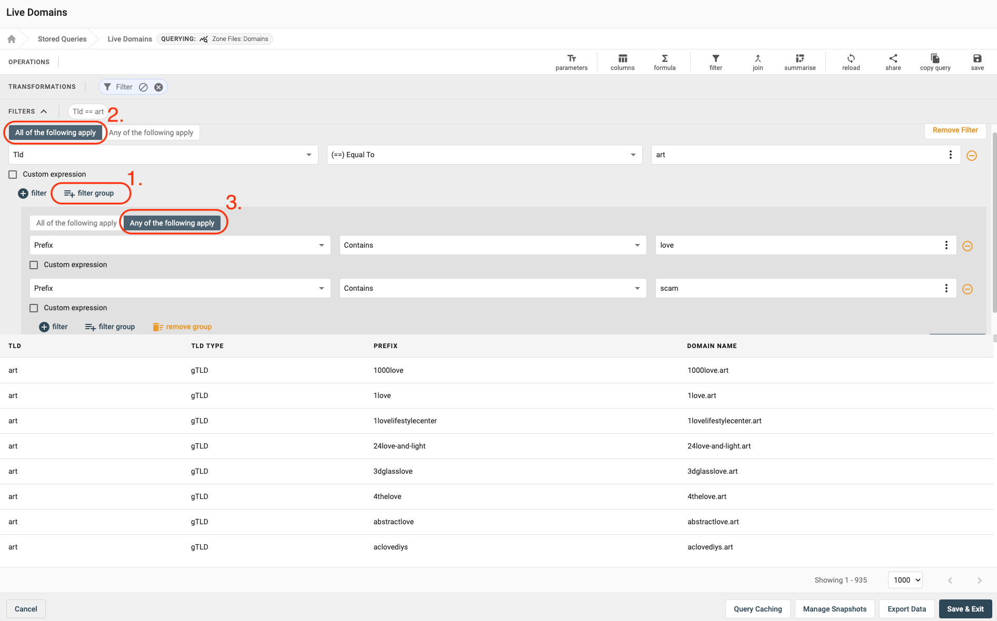Go to home via breadcrumb icon

(x=12, y=39)
